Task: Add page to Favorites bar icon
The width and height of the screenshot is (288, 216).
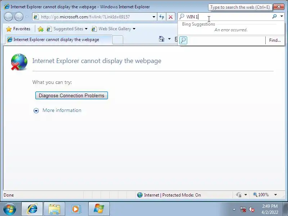Action: coord(41,29)
